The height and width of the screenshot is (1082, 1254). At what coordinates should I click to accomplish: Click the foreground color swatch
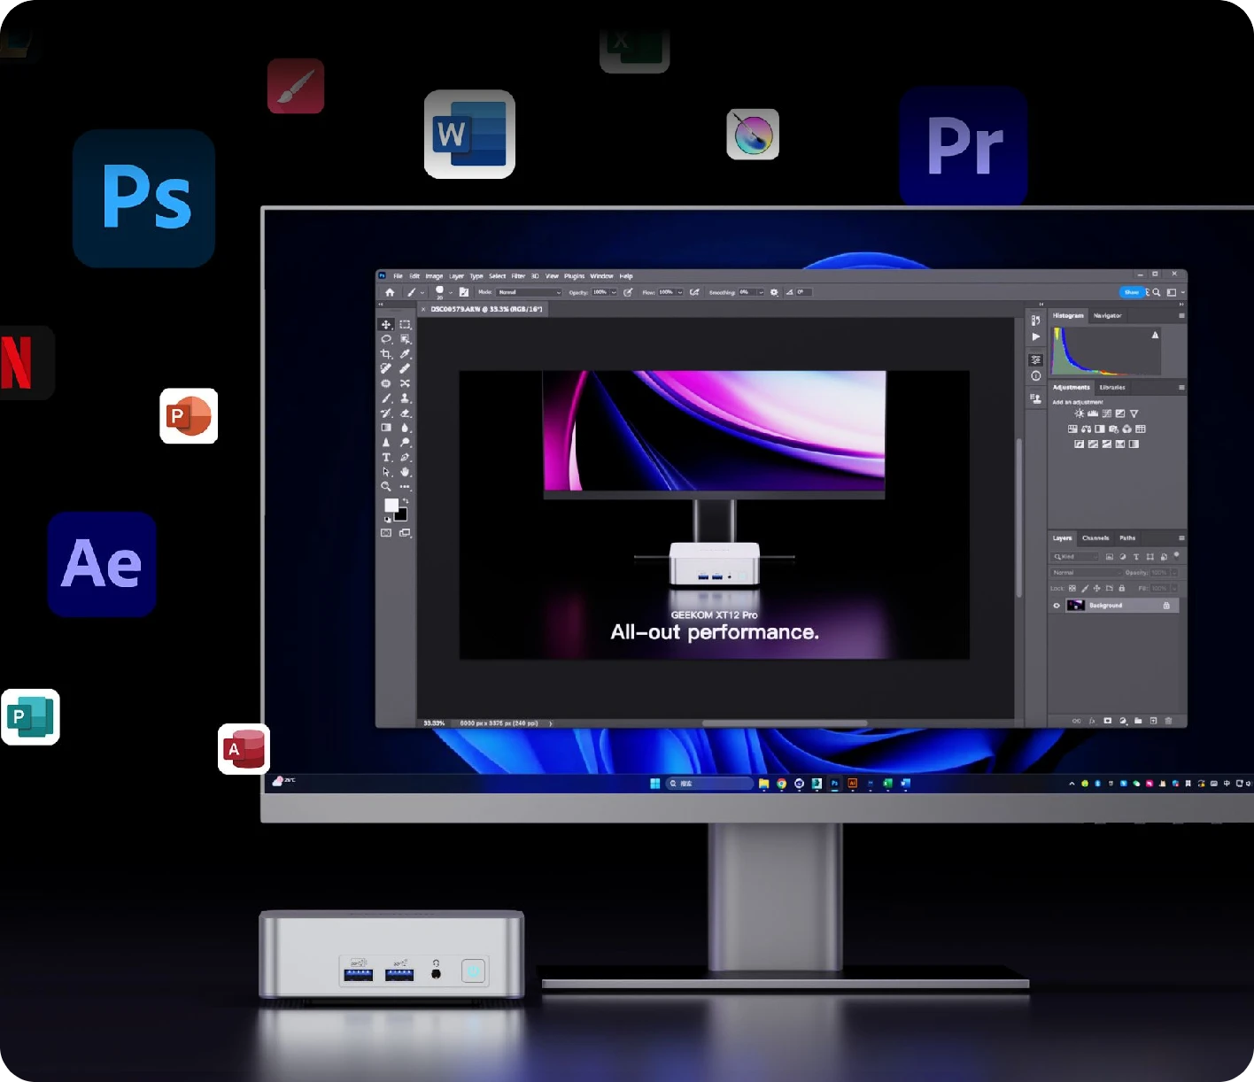[x=391, y=505]
